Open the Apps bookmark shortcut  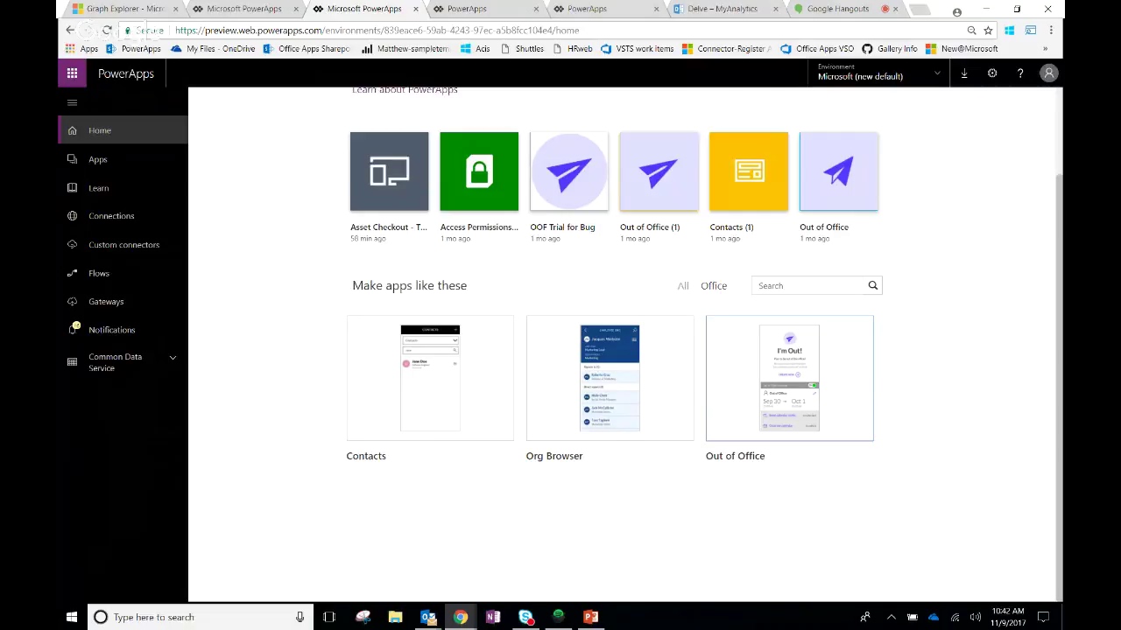(x=81, y=49)
